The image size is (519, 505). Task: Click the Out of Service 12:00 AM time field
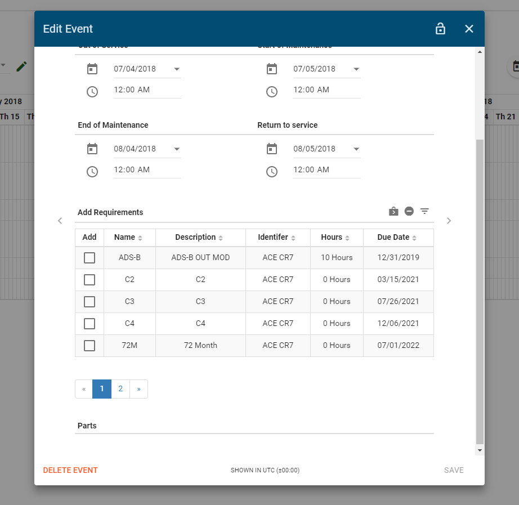(x=147, y=90)
